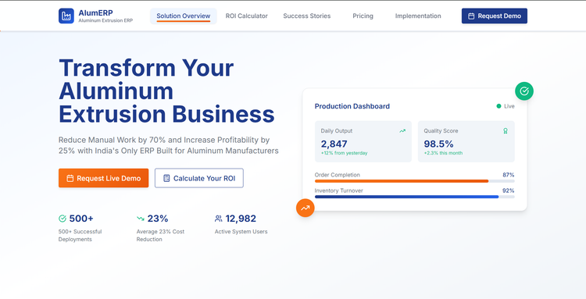This screenshot has height=299, width=586.
Task: Click the green checkmark badge on dashboard card
Action: [524, 91]
